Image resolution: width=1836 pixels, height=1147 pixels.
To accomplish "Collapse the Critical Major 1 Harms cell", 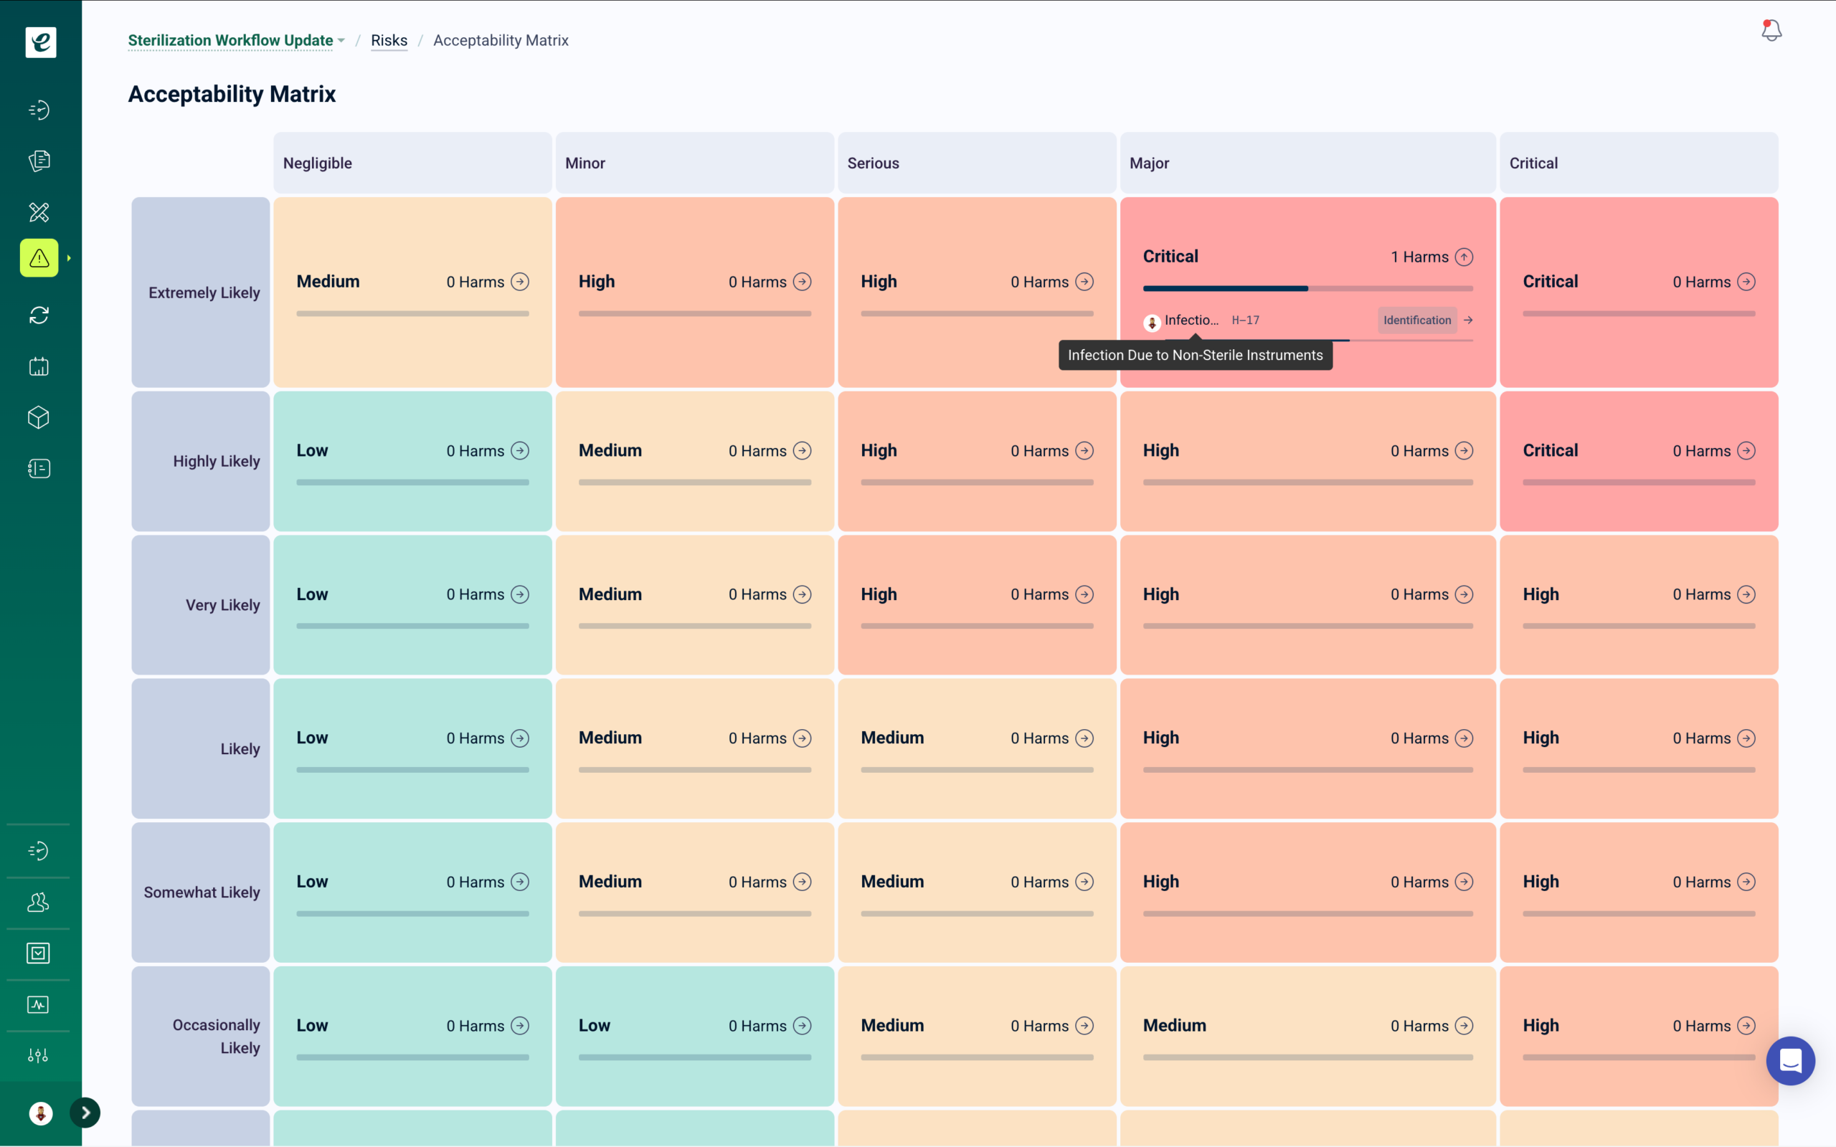I will [1464, 257].
